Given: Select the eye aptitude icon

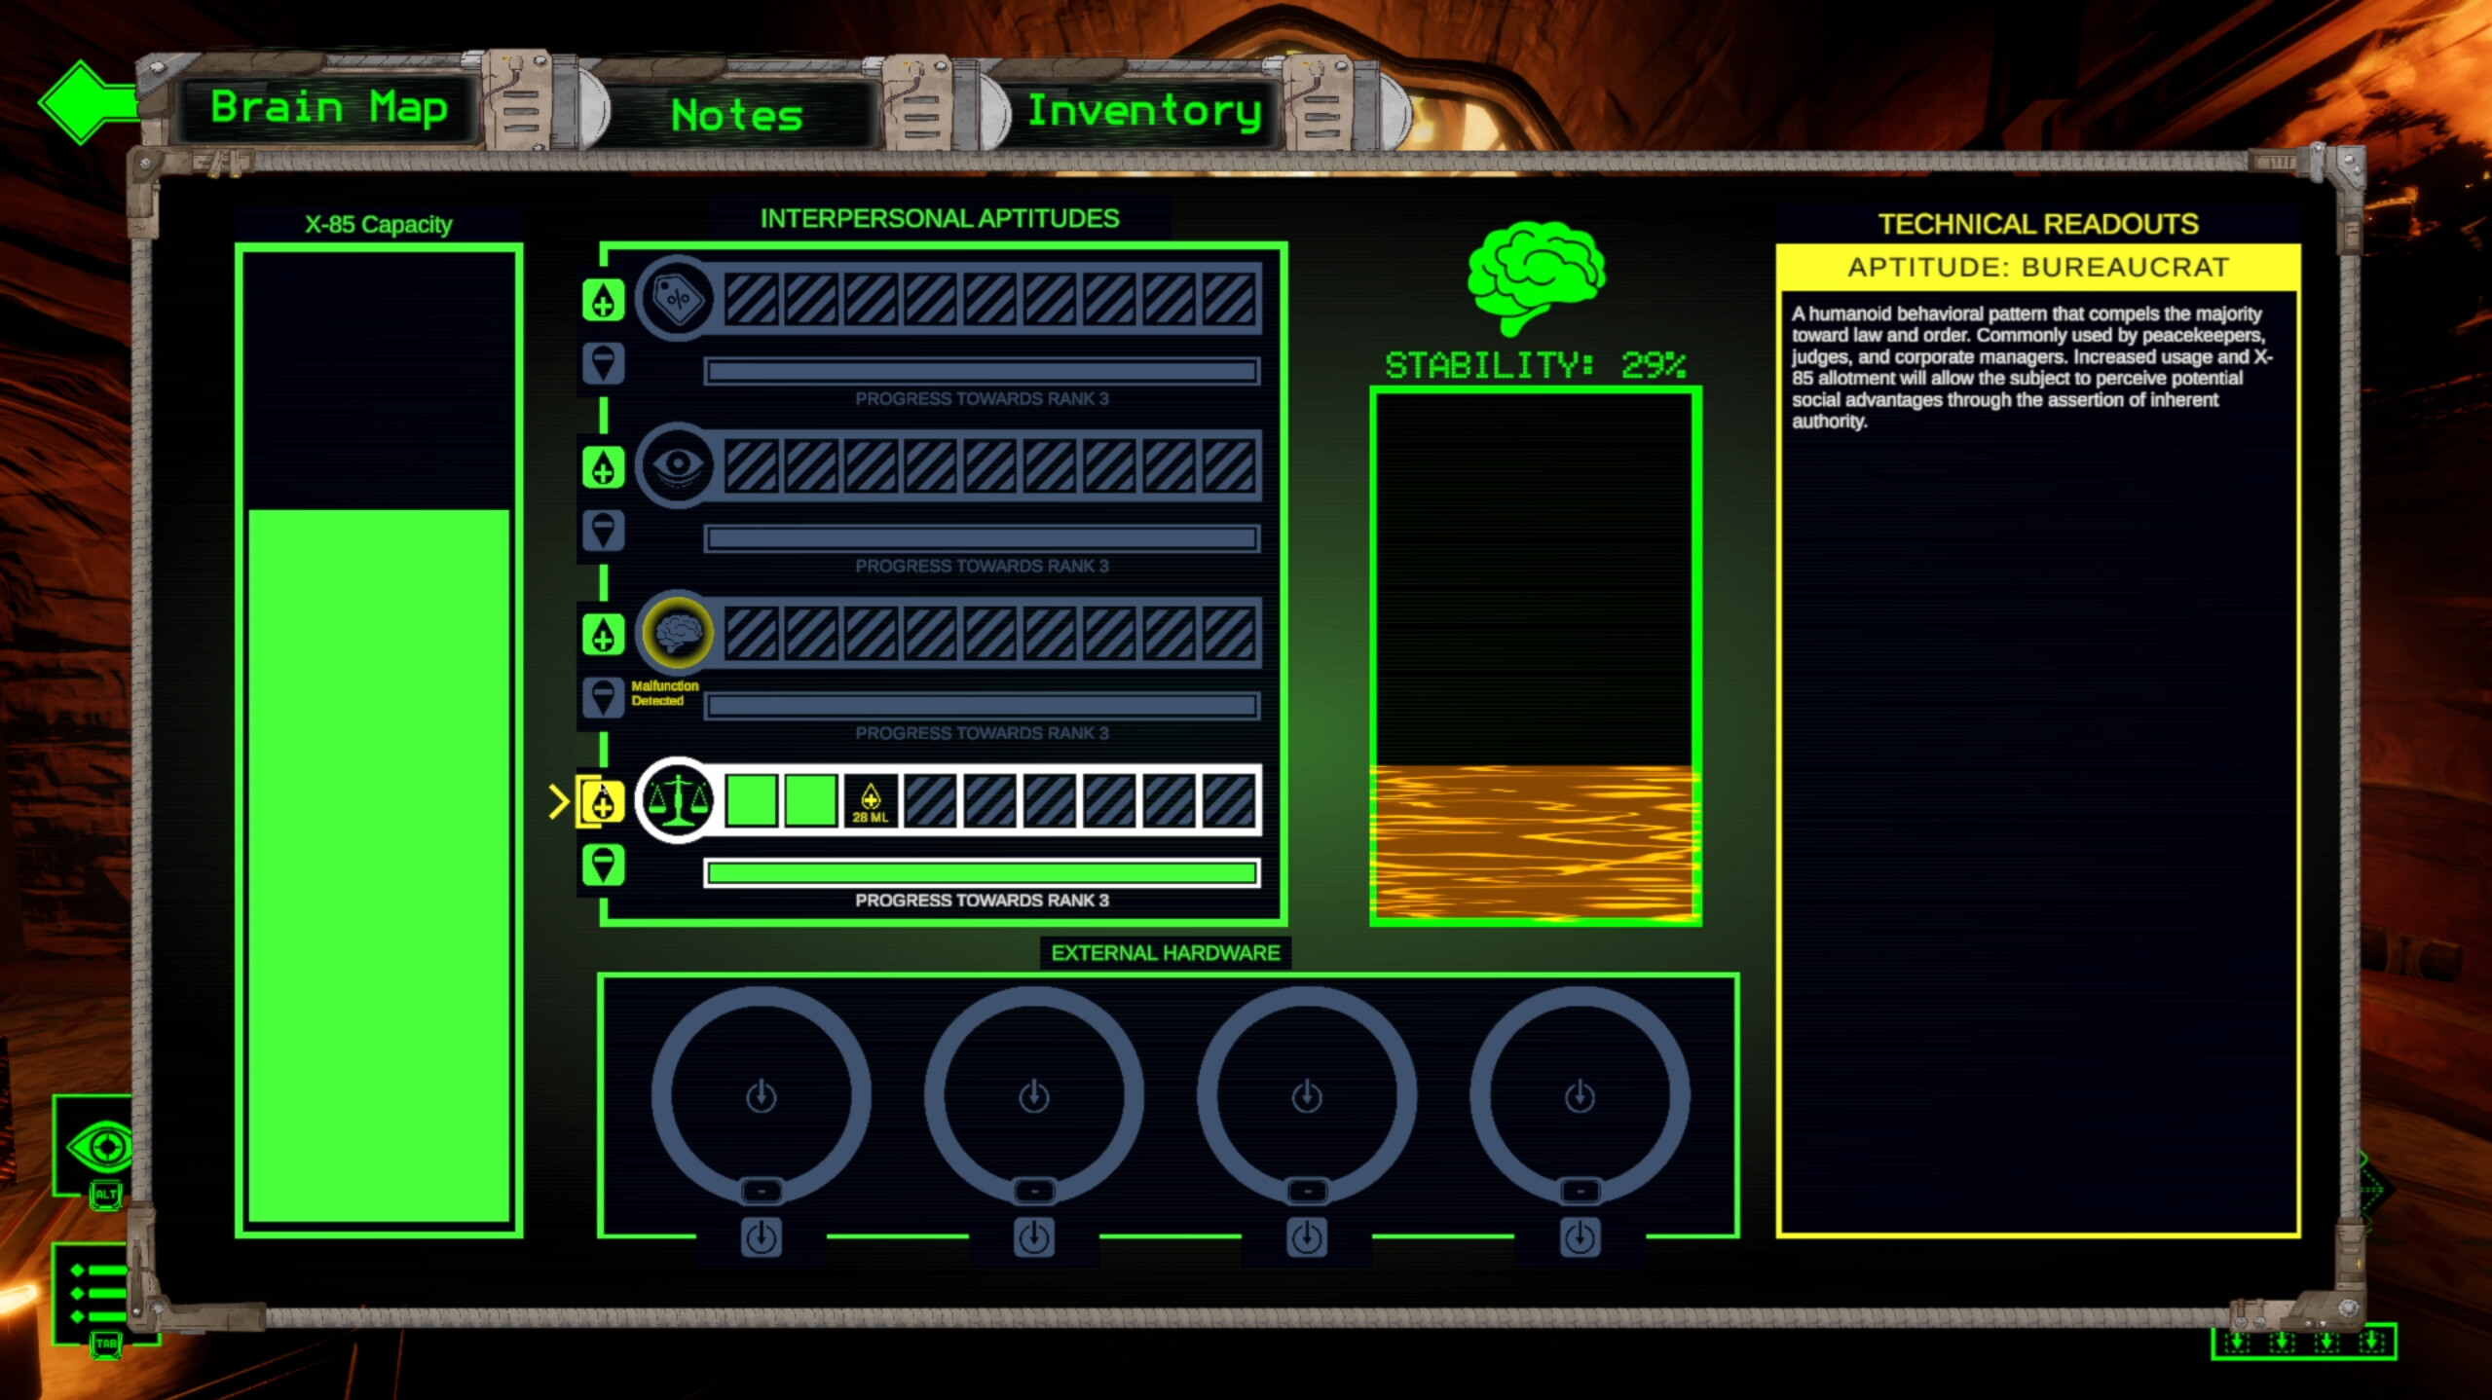Looking at the screenshot, I should click(x=679, y=467).
